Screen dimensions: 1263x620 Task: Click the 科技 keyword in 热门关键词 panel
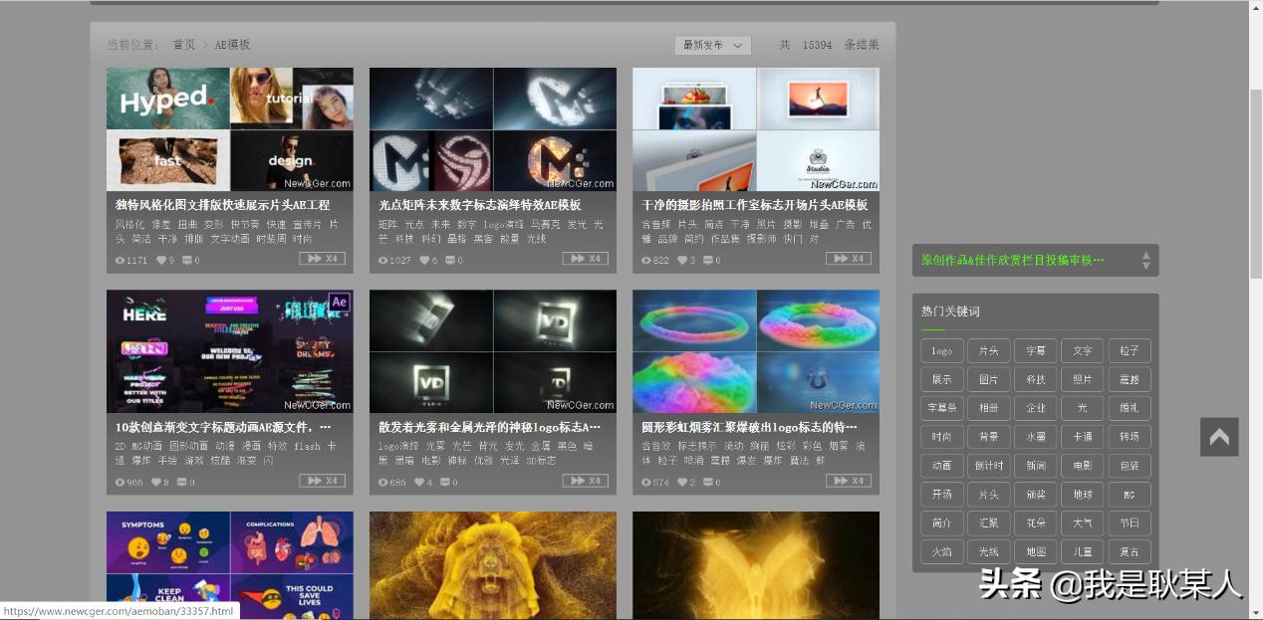tap(1037, 379)
